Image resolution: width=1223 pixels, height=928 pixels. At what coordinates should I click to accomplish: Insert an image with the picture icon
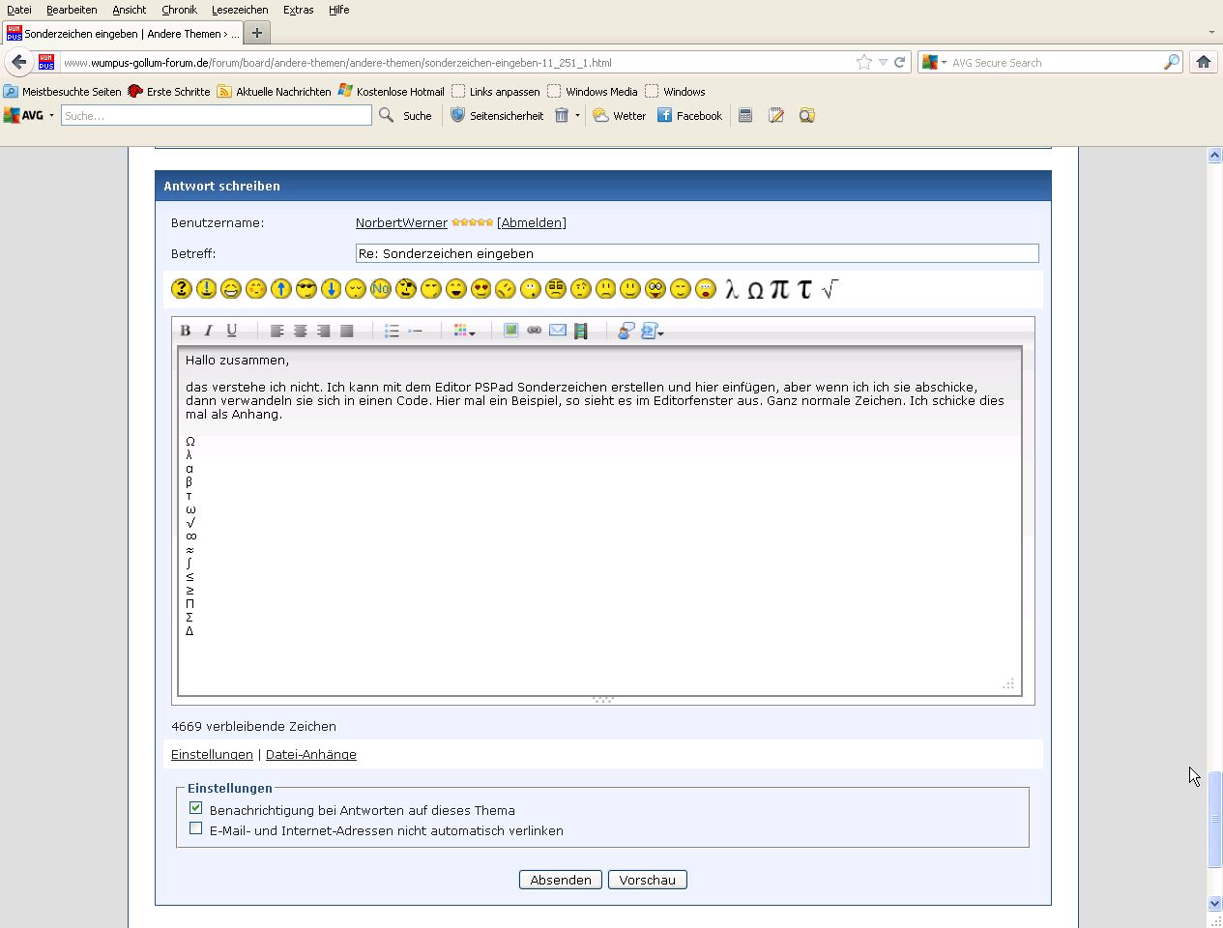pos(510,331)
